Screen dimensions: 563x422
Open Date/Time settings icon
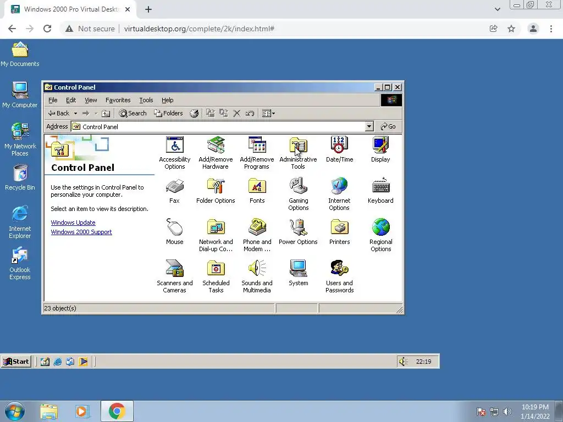tap(339, 149)
